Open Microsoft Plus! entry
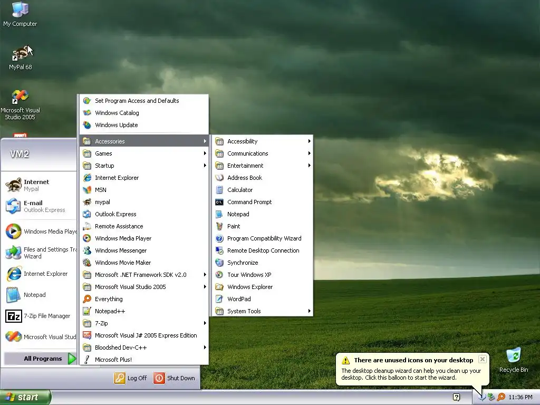The width and height of the screenshot is (540, 405). point(144,360)
